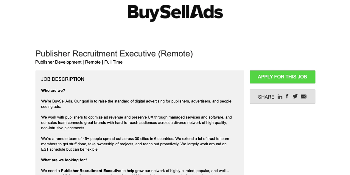The height and width of the screenshot is (175, 350).
Task: Click the JOB DESCRIPTION heading
Action: [63, 79]
